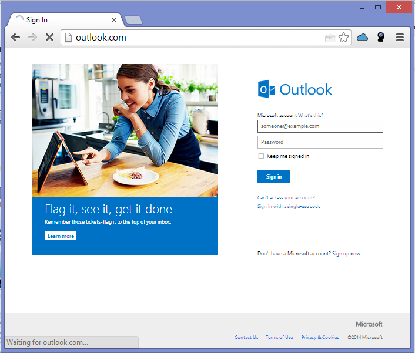Screen dimensions: 415x353
Task: Open the Chrome hamburger menu
Action: pyautogui.click(x=400, y=37)
